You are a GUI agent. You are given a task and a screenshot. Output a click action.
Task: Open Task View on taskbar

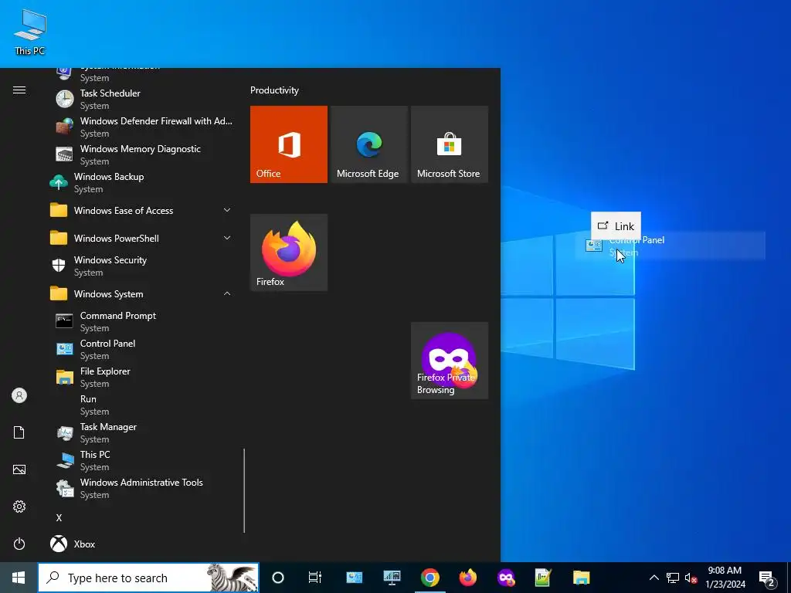pyautogui.click(x=315, y=578)
